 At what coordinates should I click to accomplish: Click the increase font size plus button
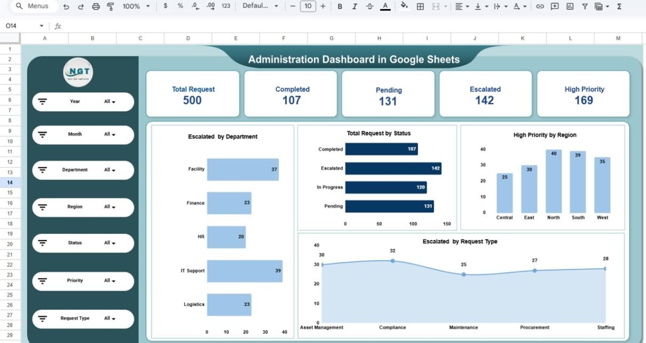click(322, 6)
